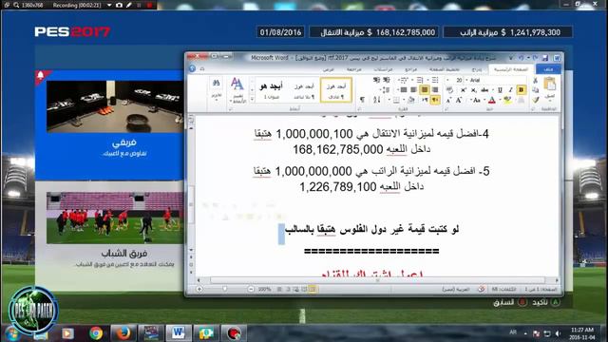Switch to the Page Layout ribbon tab
The height and width of the screenshot is (342, 608).
[x=445, y=69]
